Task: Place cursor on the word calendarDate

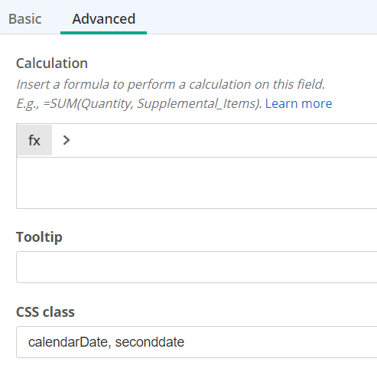Action: [68, 342]
